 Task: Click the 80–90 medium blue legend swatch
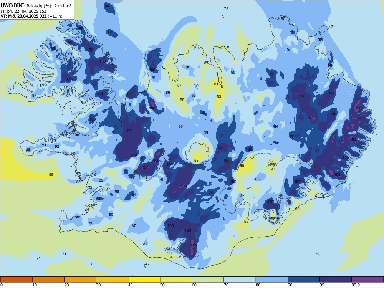[272, 280]
